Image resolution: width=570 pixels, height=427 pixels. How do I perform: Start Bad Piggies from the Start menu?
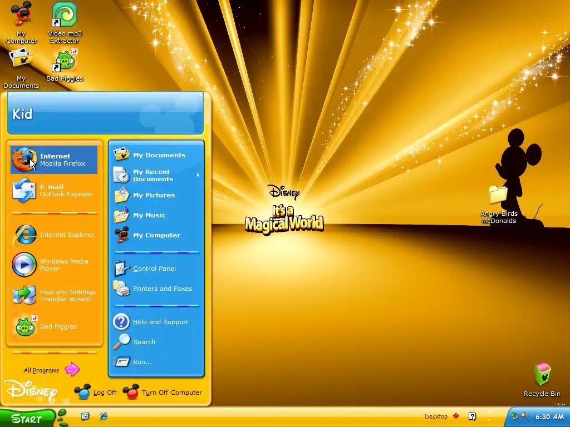(x=54, y=326)
